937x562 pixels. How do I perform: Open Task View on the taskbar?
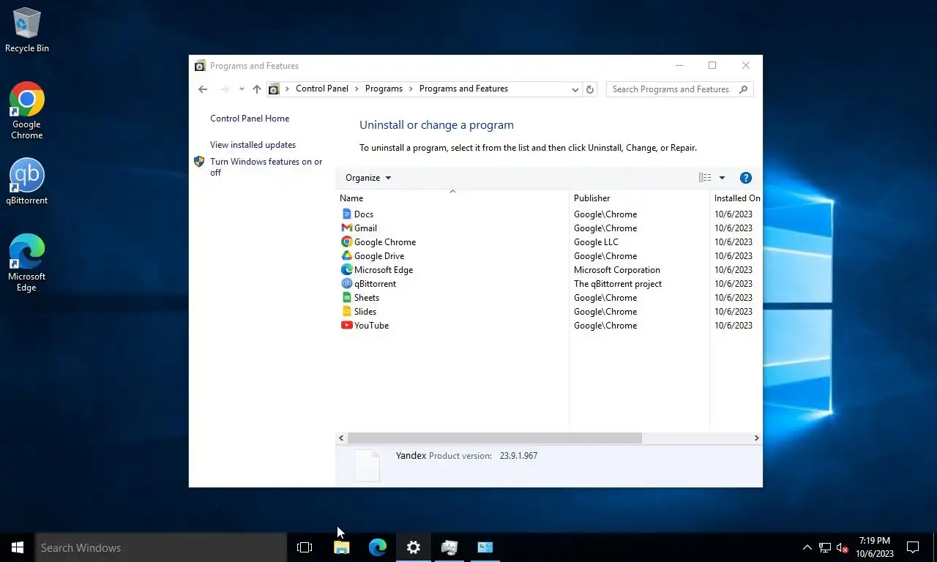click(x=305, y=547)
